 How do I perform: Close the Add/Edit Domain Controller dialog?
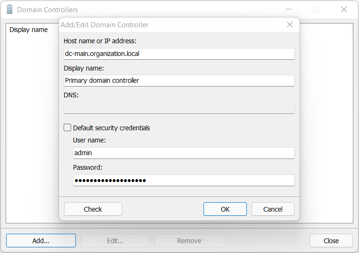[290, 24]
